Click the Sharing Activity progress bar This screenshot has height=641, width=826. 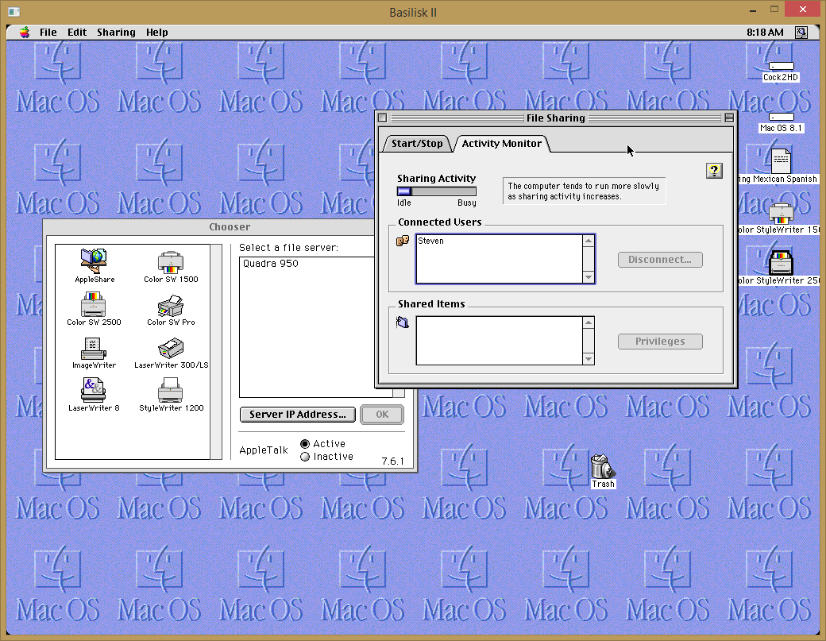click(437, 191)
